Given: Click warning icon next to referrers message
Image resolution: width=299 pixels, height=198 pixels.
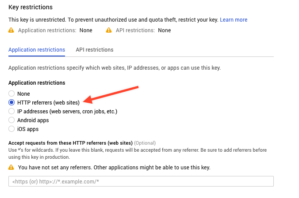Looking at the screenshot, I should (x=11, y=168).
